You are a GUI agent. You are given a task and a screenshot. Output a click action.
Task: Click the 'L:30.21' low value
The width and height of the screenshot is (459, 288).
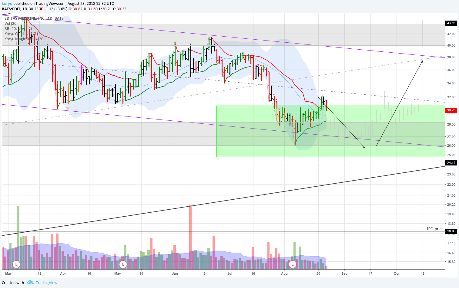[105, 9]
